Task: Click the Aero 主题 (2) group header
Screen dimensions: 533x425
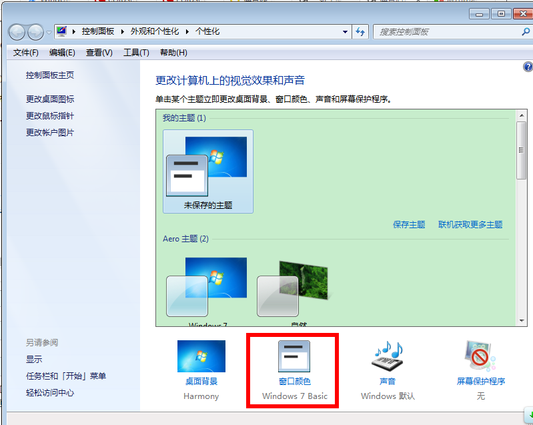Action: [185, 239]
